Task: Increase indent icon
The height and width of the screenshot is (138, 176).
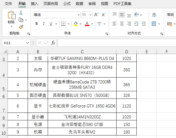Action: coord(144,24)
